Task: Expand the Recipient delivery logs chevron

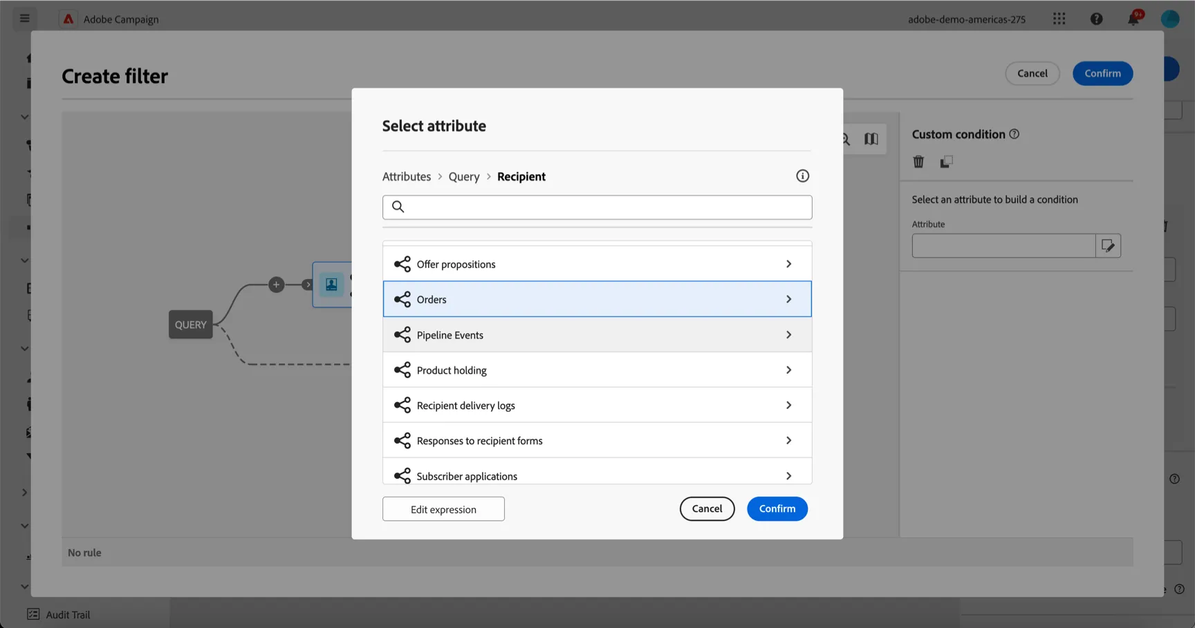Action: [x=788, y=406]
